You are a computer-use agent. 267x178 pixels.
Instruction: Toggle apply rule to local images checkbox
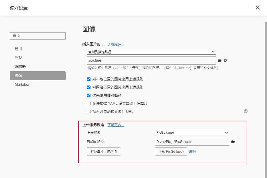[x=89, y=79]
